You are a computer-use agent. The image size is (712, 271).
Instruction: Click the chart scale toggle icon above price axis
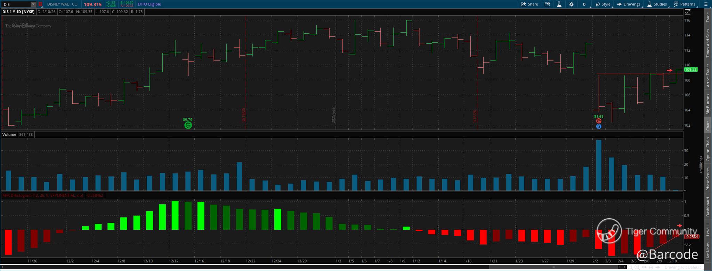tap(688, 12)
